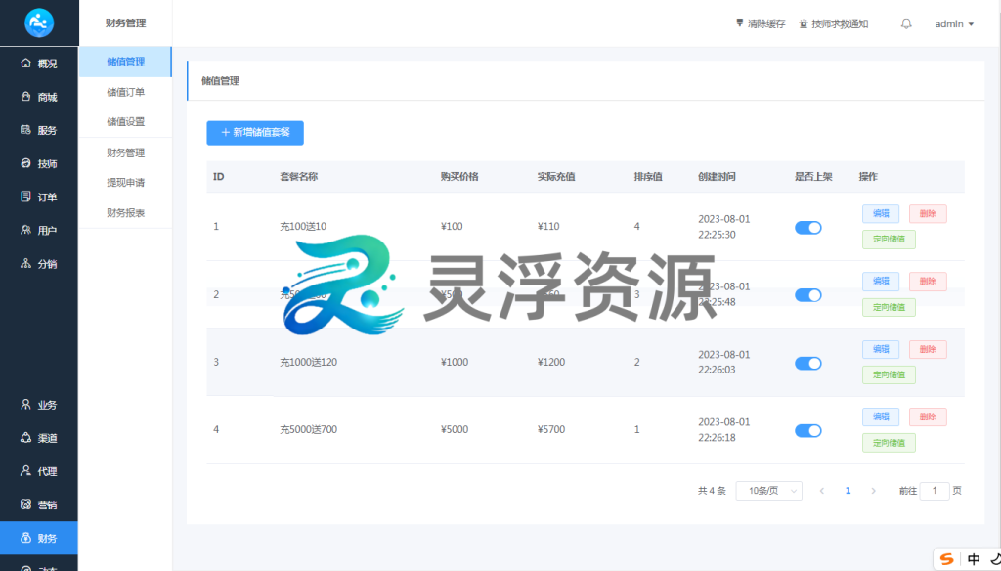Click 定向储值 for 充100送10 row
The height and width of the screenshot is (571, 1001).
click(x=889, y=240)
